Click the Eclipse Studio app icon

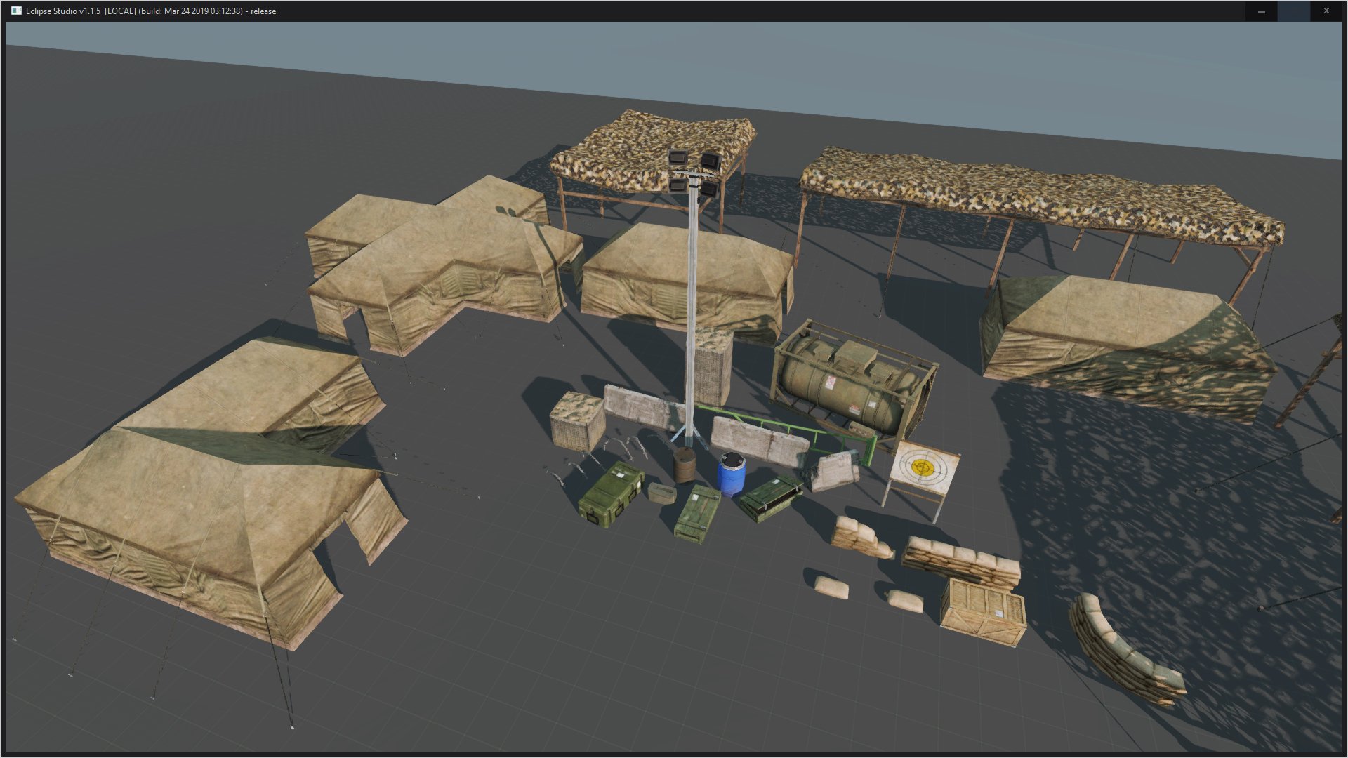click(16, 11)
